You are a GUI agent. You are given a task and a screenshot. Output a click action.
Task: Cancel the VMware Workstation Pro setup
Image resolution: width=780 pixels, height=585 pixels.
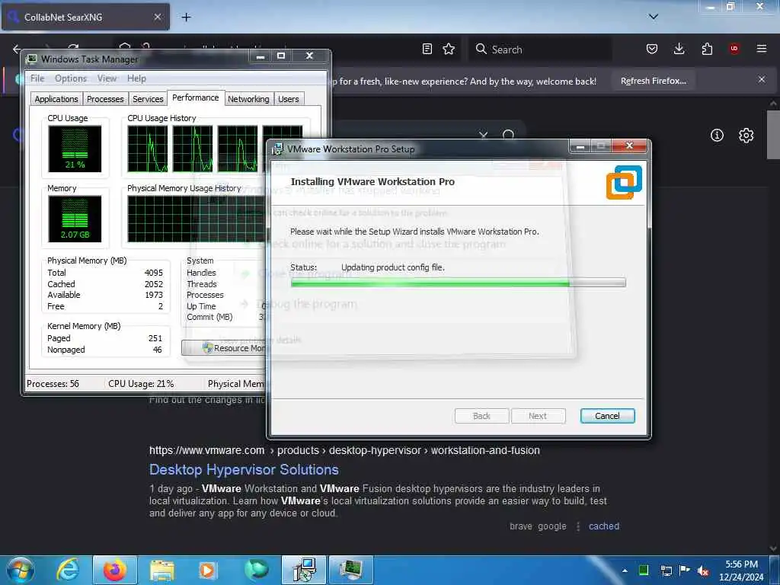coord(607,416)
